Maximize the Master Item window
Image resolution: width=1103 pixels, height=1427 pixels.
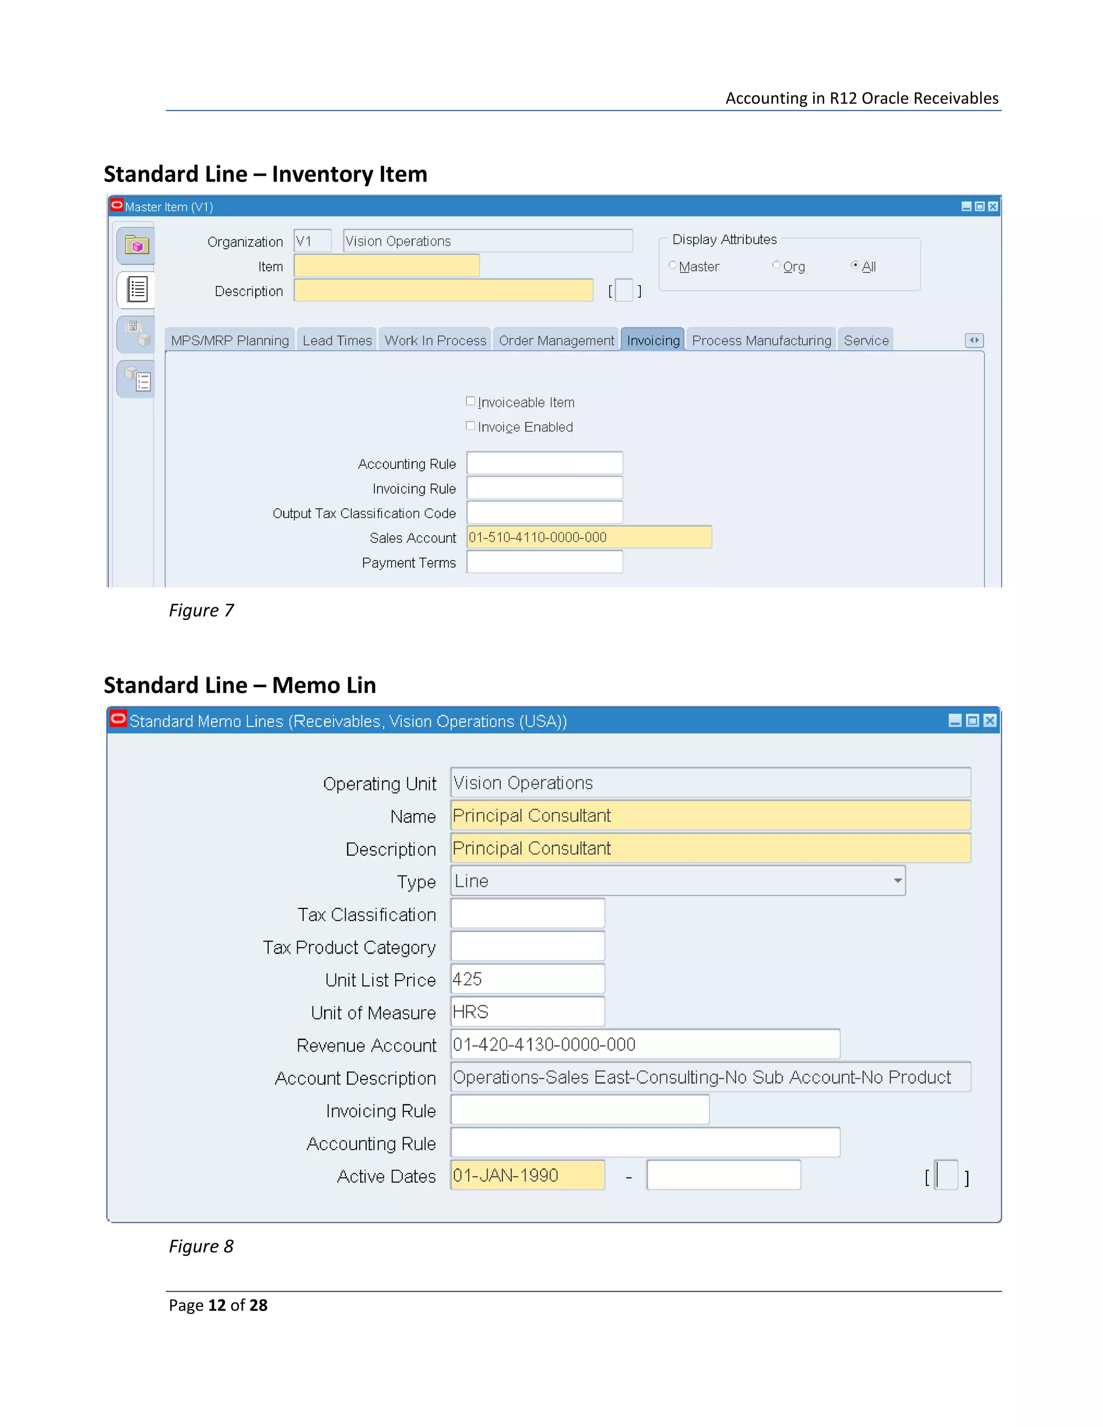pyautogui.click(x=980, y=206)
